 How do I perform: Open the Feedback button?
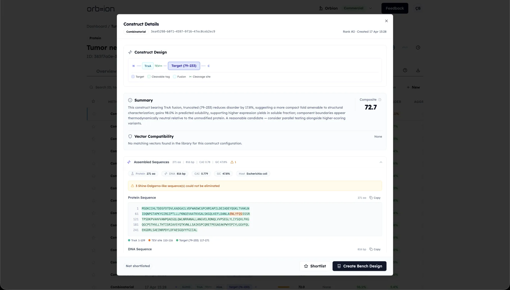pyautogui.click(x=394, y=8)
